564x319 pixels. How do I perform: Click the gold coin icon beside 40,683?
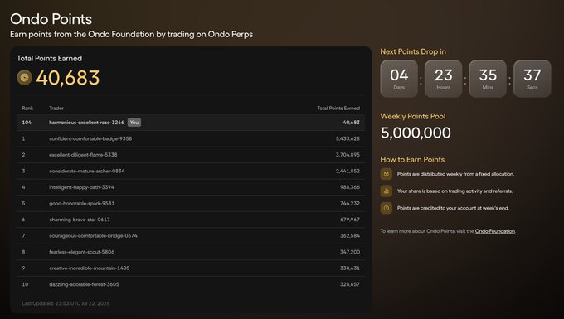click(24, 78)
